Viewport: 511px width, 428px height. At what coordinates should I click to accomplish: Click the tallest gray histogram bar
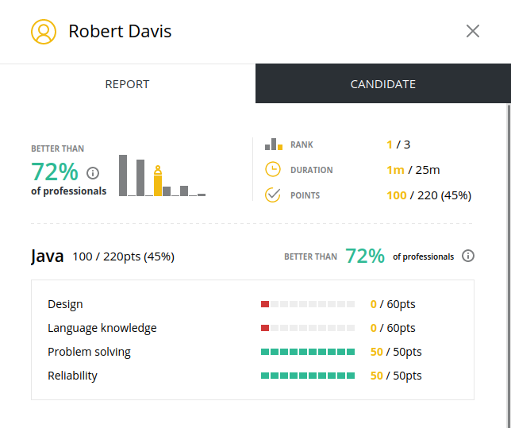[x=123, y=175]
